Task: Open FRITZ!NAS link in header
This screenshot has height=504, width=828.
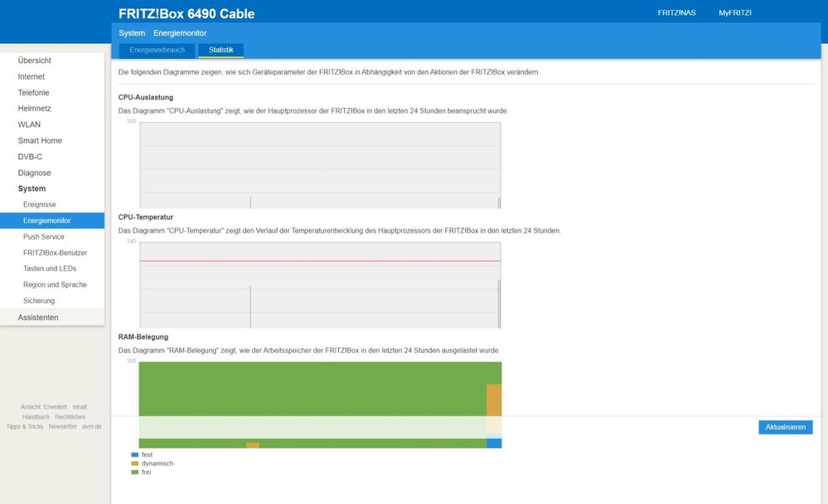Action: 676,12
